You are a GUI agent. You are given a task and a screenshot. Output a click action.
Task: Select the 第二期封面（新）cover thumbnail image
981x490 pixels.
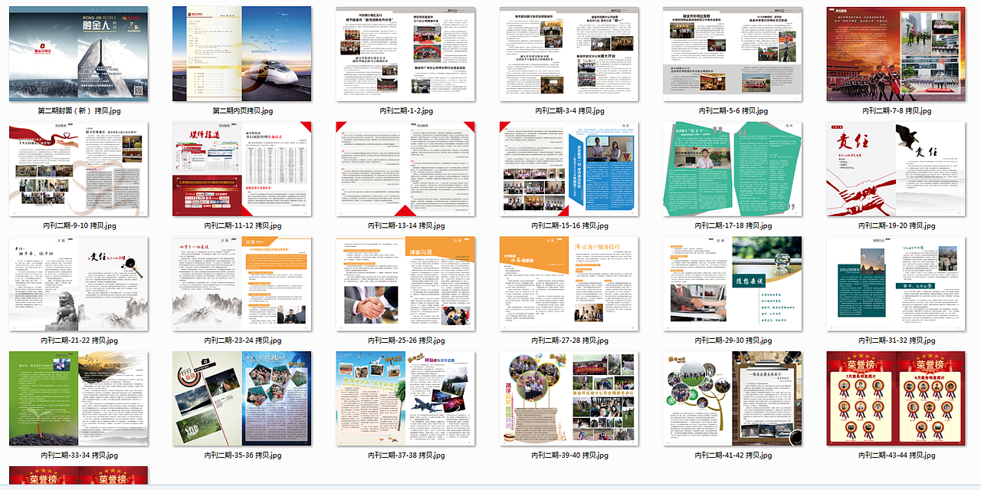pos(79,54)
